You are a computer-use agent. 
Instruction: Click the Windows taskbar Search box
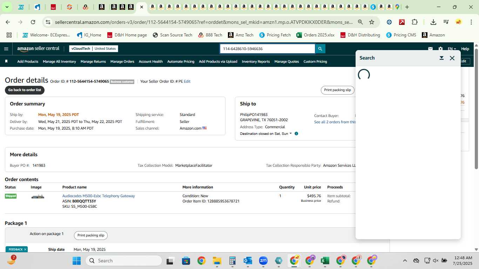coord(124,261)
